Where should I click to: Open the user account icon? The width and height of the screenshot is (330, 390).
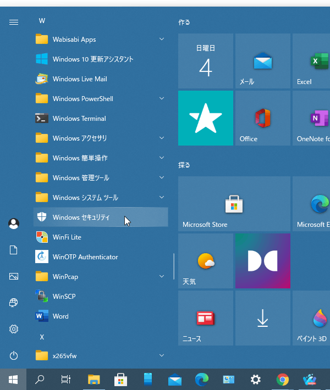click(x=14, y=224)
